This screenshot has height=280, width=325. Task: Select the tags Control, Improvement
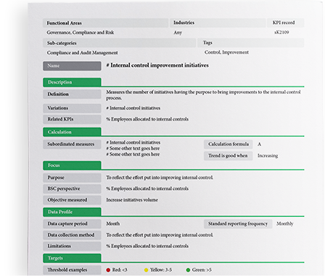tap(226, 52)
